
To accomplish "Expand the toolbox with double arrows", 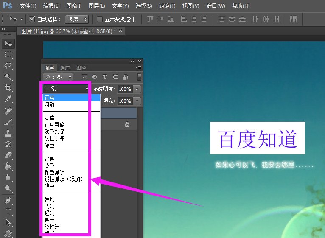I will pyautogui.click(x=3, y=29).
